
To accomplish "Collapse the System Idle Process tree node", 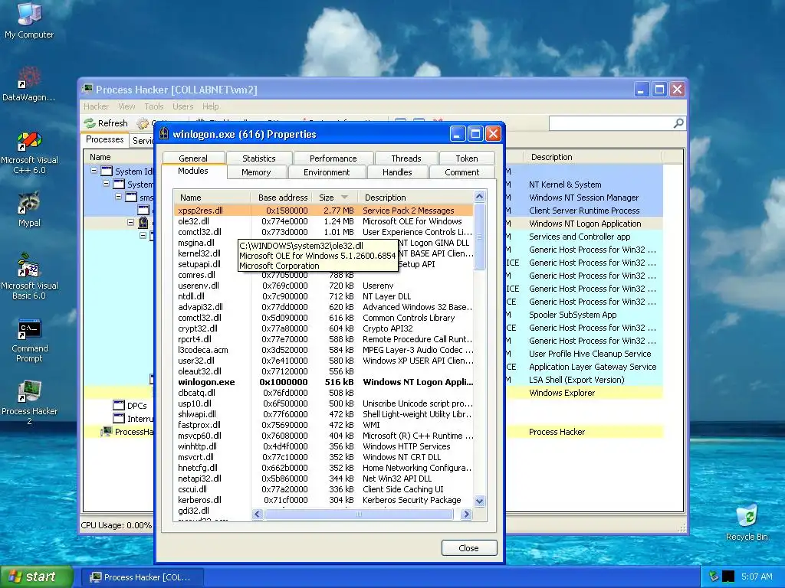I will 94,171.
